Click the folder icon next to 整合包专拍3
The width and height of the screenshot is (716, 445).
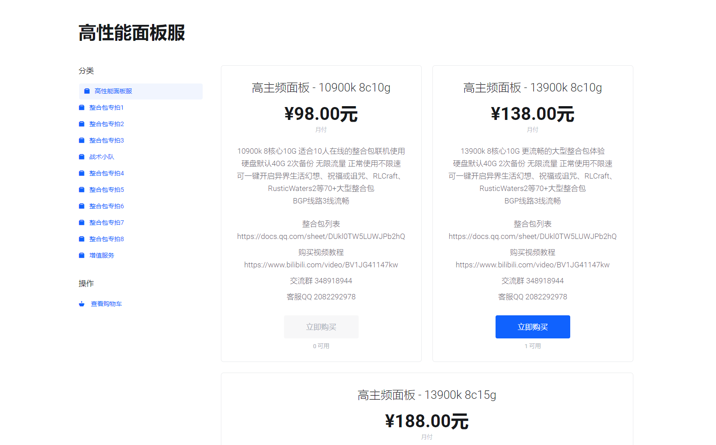[82, 140]
